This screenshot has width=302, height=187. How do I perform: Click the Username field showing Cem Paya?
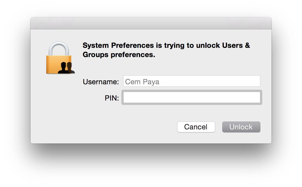pyautogui.click(x=192, y=81)
